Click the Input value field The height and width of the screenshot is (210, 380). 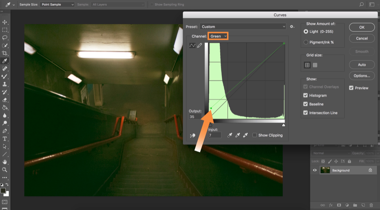[x=215, y=135]
